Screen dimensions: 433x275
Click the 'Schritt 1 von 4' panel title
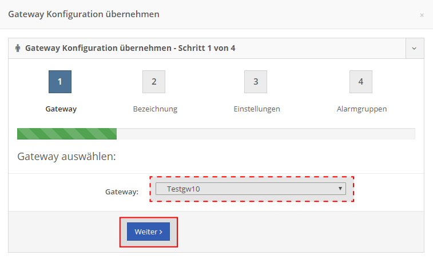[206, 48]
